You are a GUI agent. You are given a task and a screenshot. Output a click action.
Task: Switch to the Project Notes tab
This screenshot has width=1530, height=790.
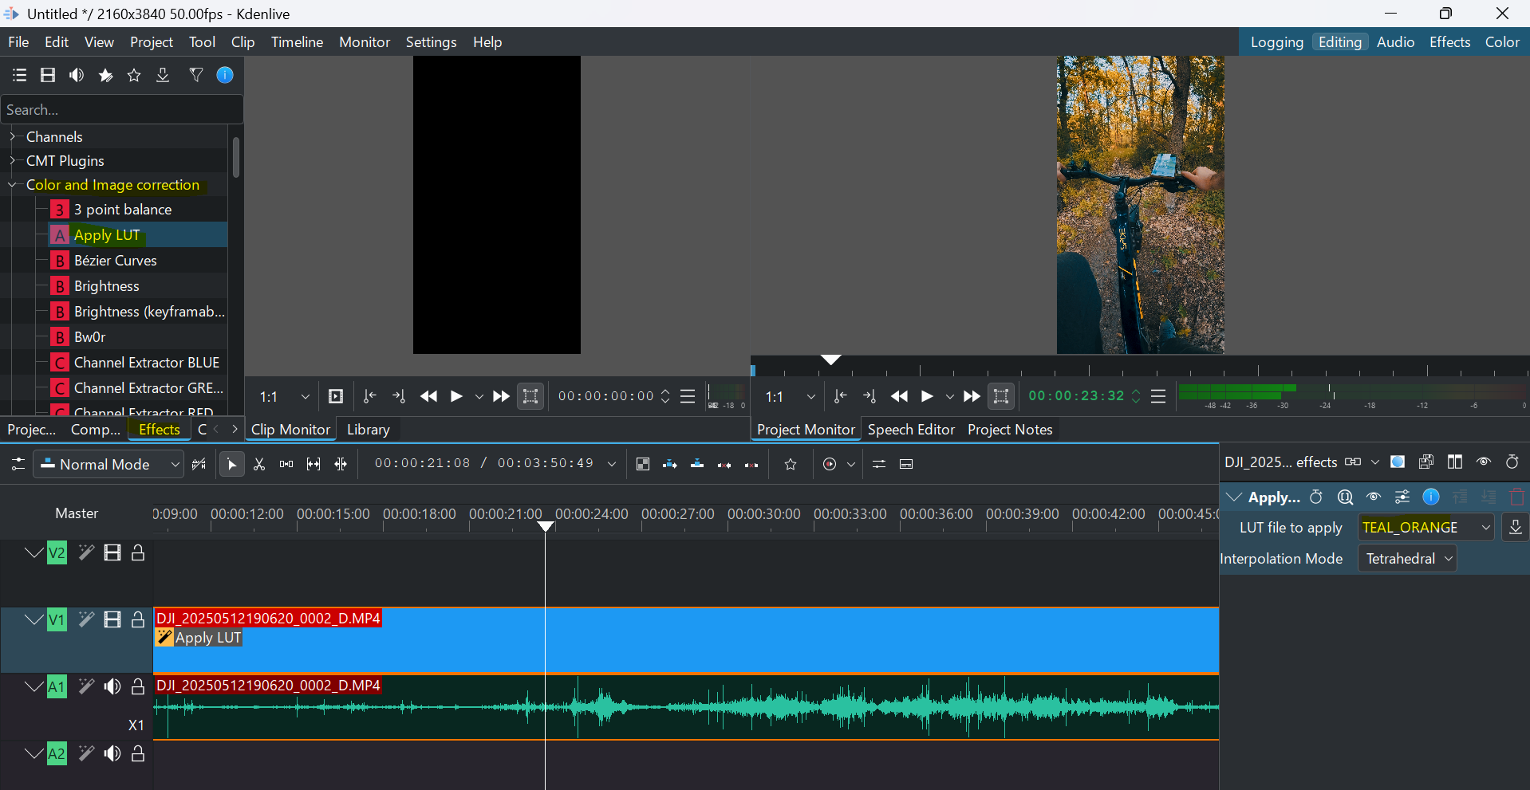point(1010,430)
